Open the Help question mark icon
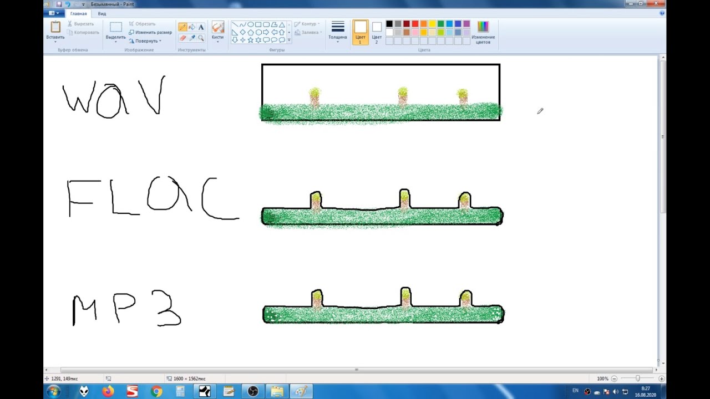The width and height of the screenshot is (710, 399). pos(662,13)
